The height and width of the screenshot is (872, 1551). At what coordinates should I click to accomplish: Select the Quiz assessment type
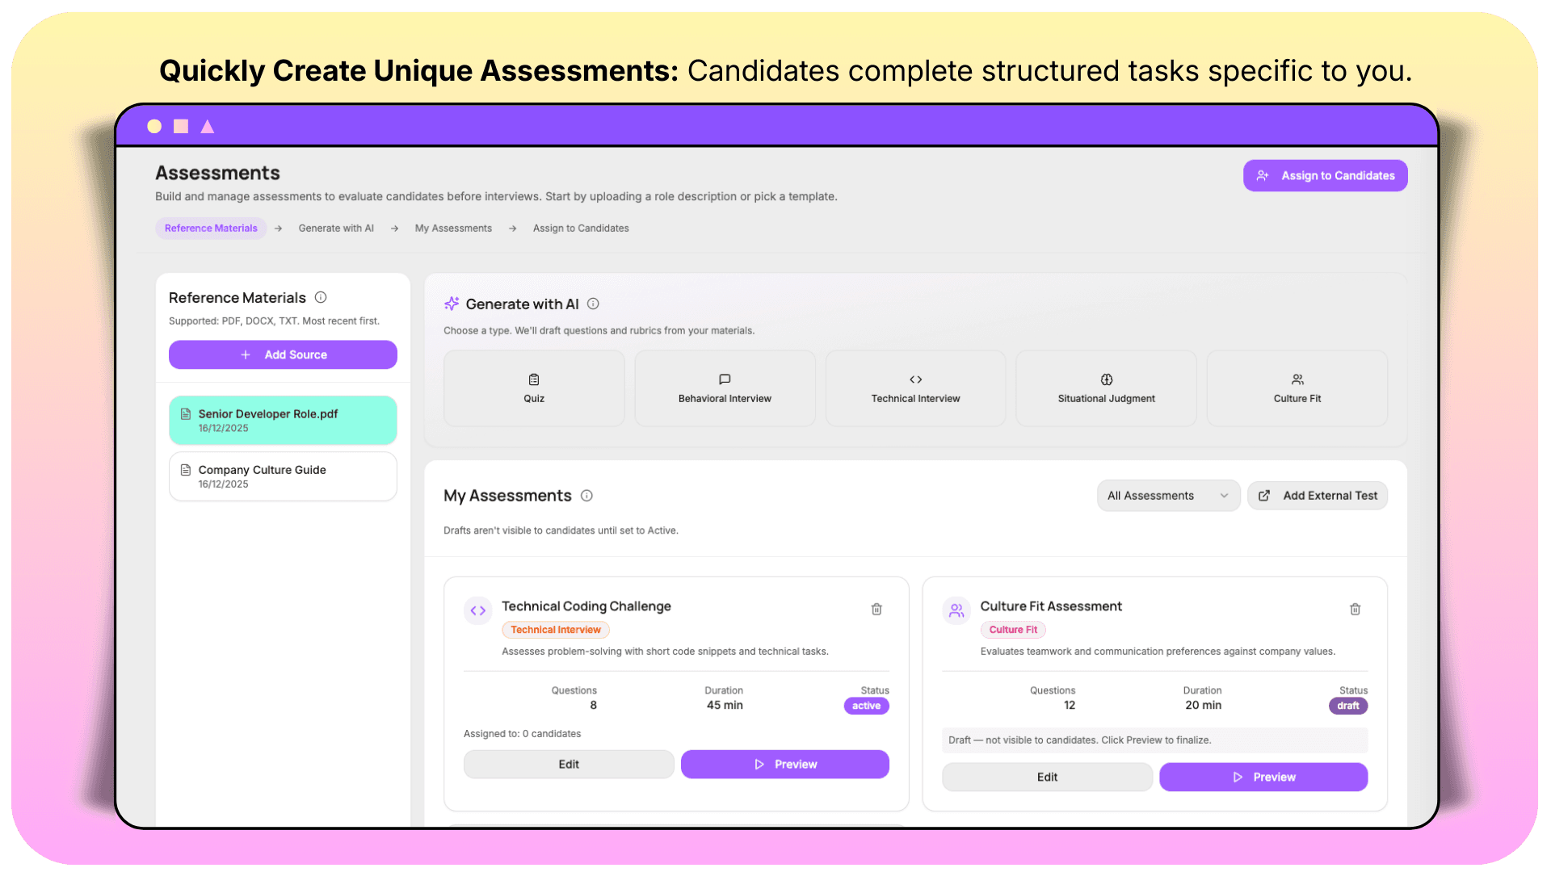tap(534, 388)
